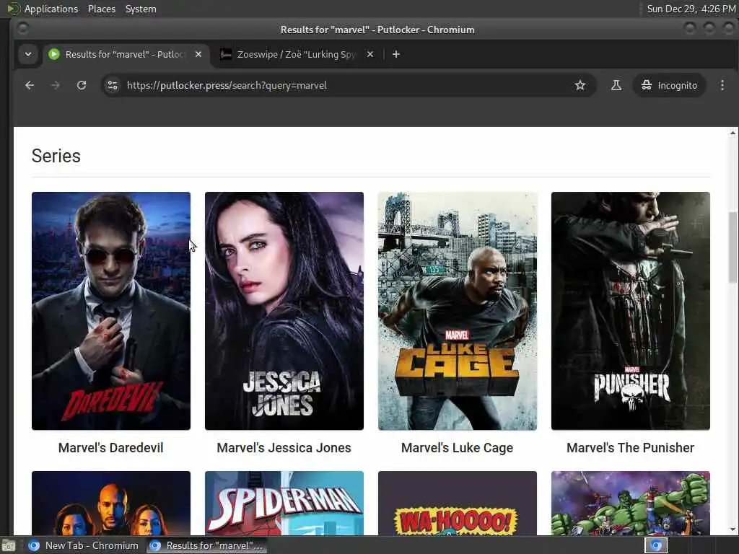The width and height of the screenshot is (739, 554).
Task: Click Marvel's Daredevil title link
Action: pos(110,447)
